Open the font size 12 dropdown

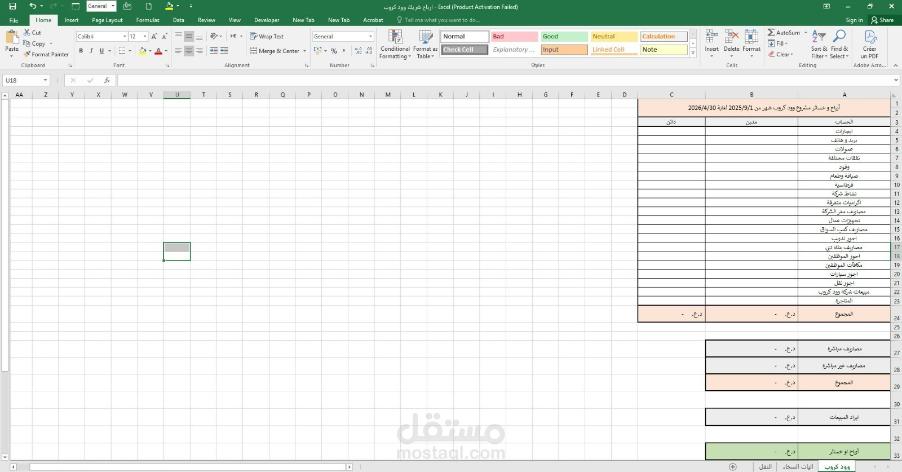coord(145,36)
